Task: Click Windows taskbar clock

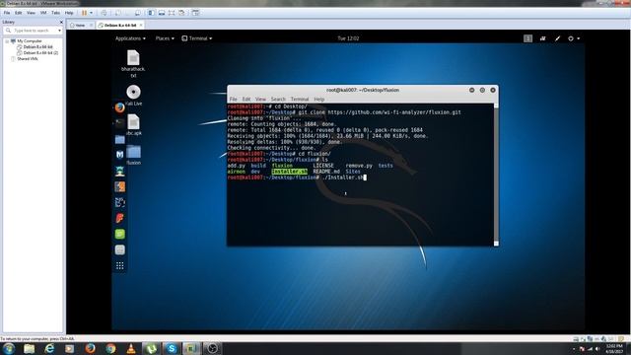Action: click(613, 348)
